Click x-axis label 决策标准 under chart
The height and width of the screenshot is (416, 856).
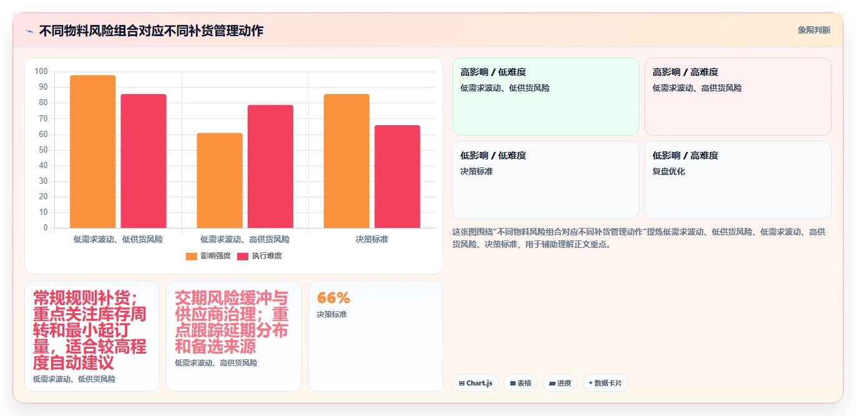(372, 239)
